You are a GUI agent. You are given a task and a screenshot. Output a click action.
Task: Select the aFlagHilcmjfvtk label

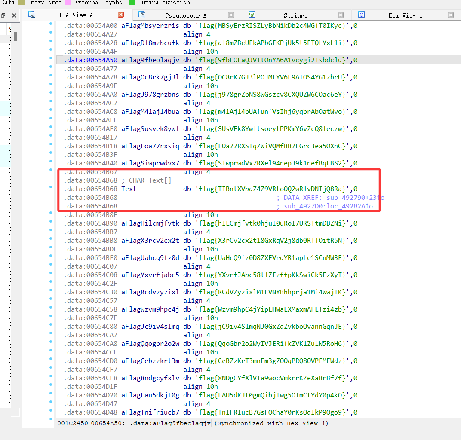(150, 223)
